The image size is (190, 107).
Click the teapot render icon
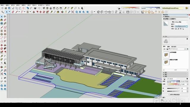[106, 12]
